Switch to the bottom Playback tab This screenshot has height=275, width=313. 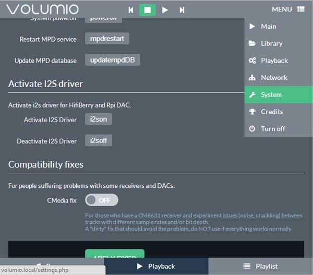pos(156,266)
